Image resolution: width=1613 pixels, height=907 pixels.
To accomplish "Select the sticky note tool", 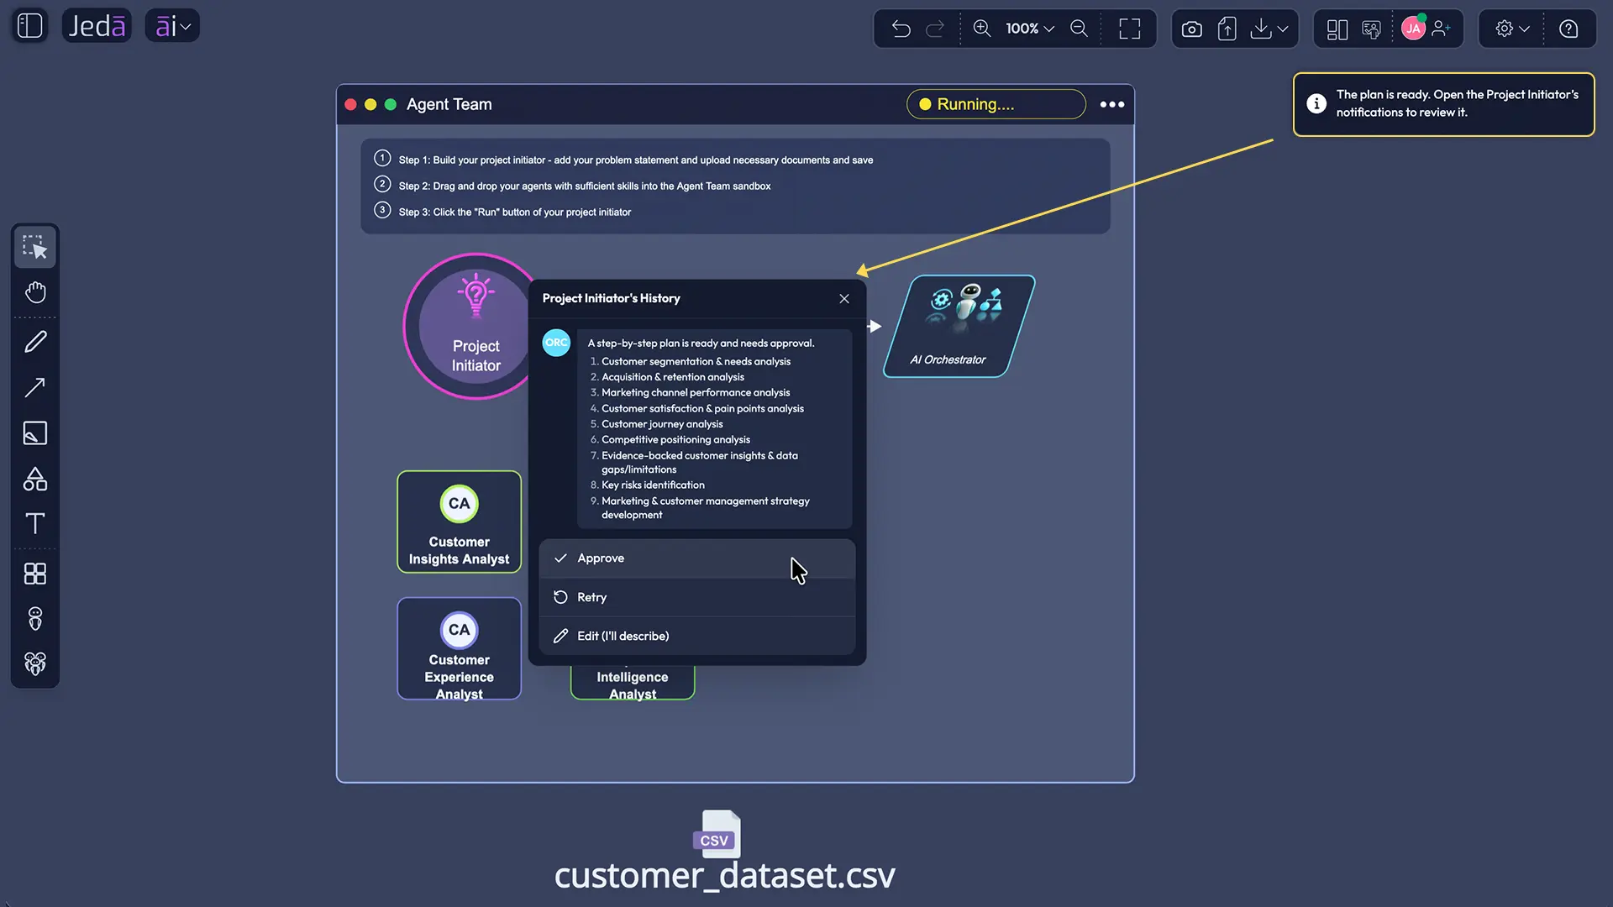I will pos(35,433).
